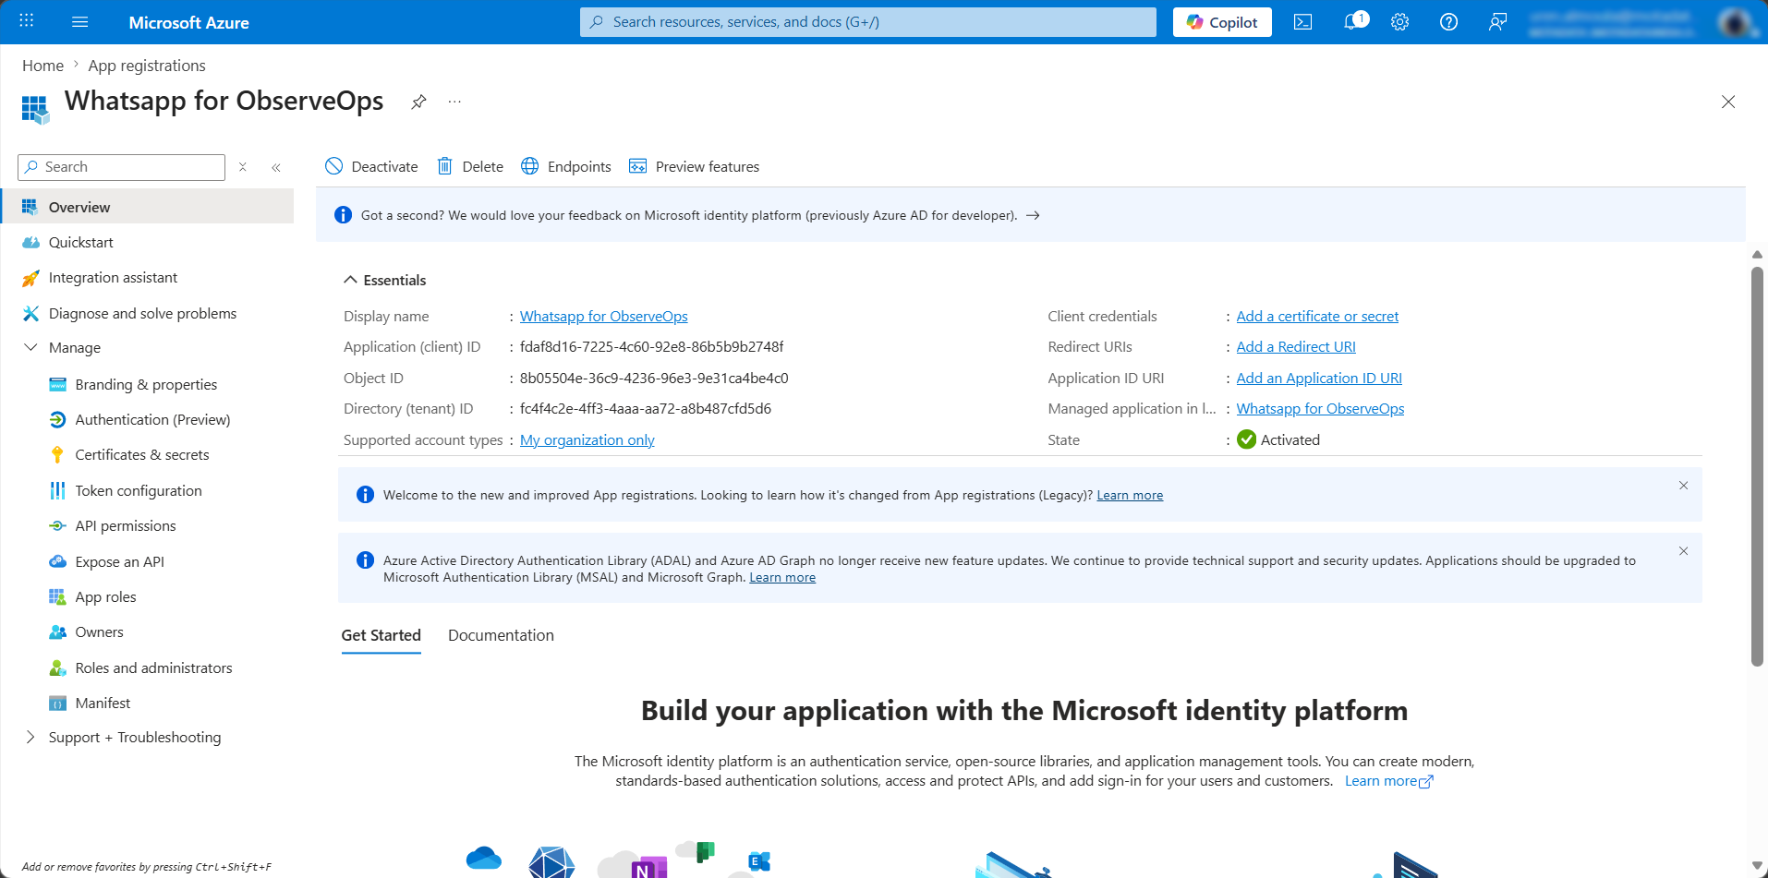
Task: Show the portal hamburger menu
Action: tap(80, 21)
